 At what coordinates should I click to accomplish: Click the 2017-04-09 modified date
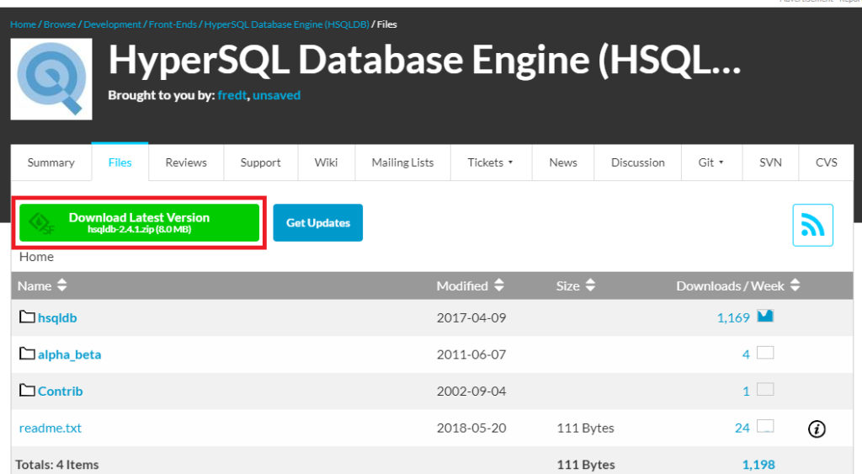tap(471, 318)
